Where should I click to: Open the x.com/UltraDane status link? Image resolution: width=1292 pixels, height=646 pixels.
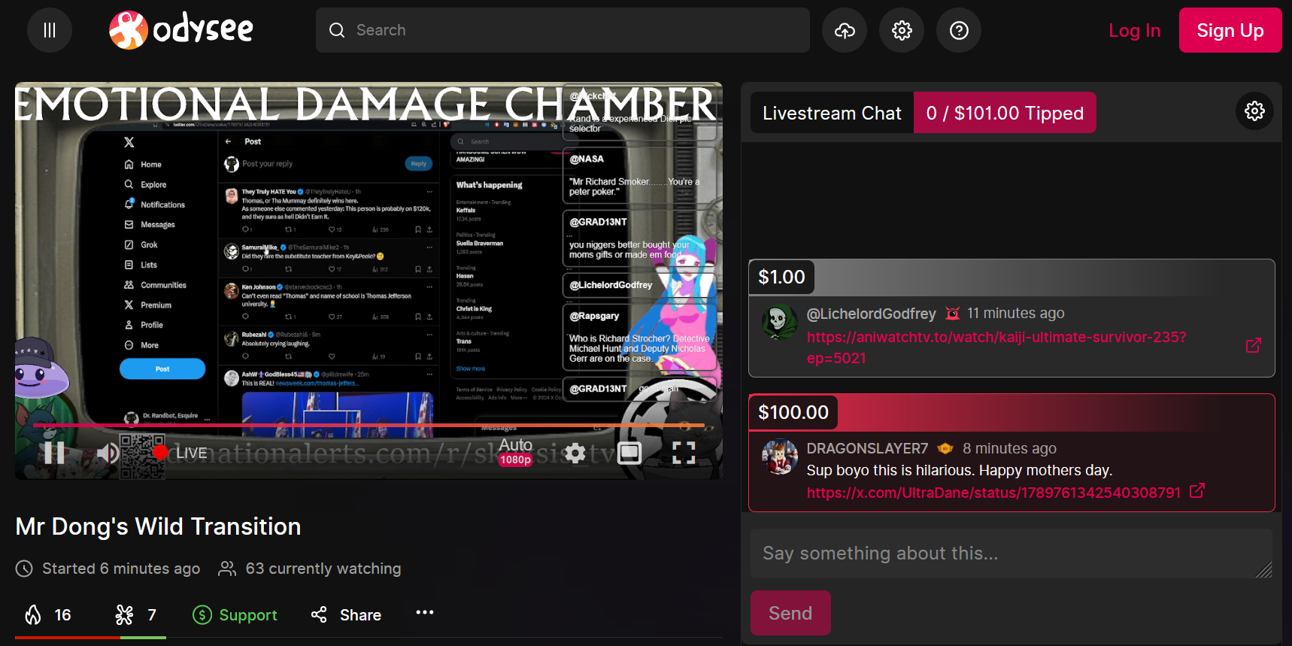(993, 493)
